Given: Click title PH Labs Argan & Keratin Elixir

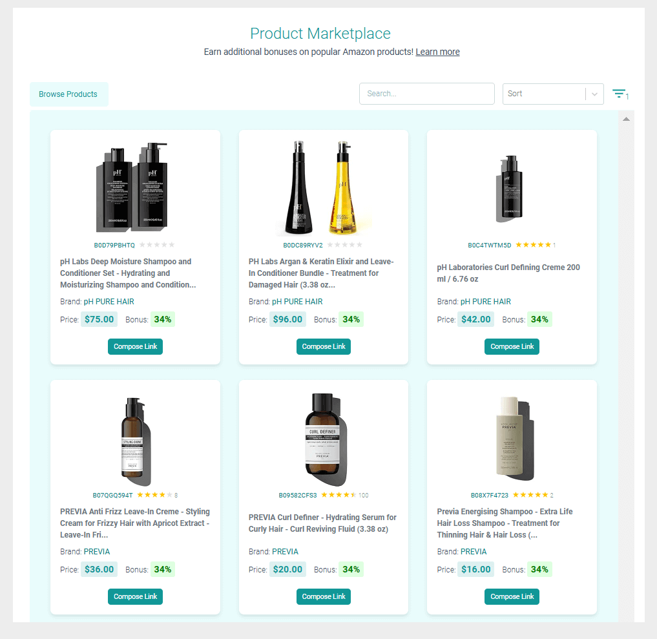Looking at the screenshot, I should [321, 273].
